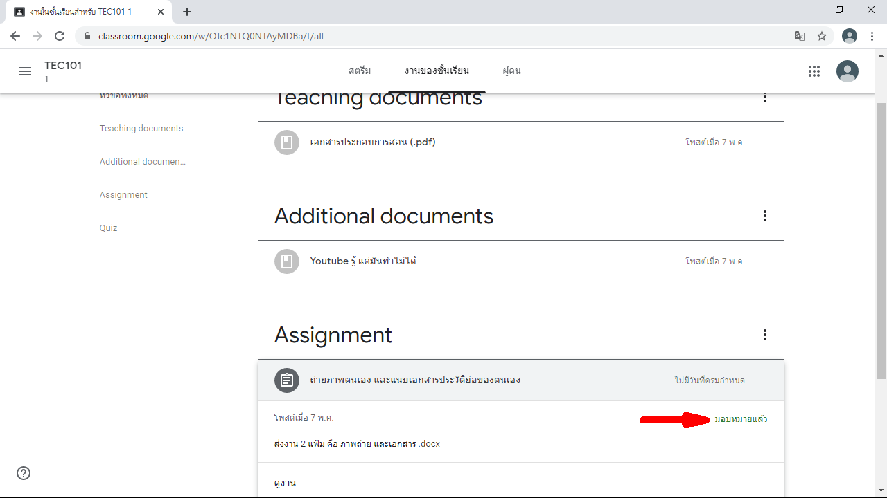
Task: Click the assignment clipboard icon
Action: click(287, 380)
